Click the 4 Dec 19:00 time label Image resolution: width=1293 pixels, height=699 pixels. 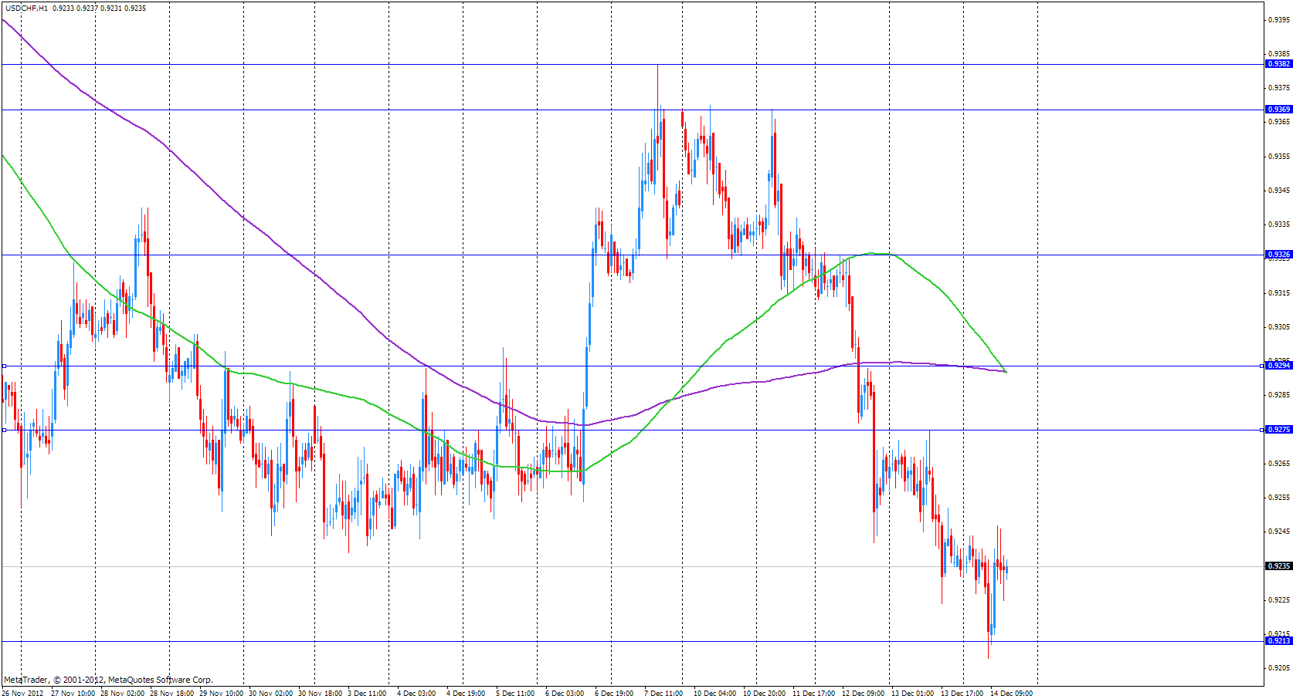(x=466, y=694)
